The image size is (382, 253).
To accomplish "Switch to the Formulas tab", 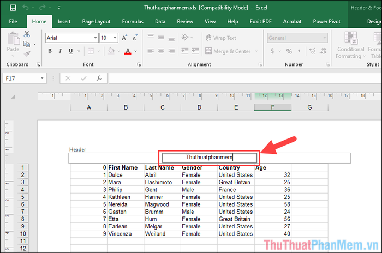I will (133, 22).
